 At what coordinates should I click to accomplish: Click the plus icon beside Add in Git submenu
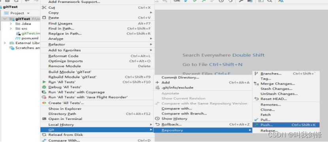(x=158, y=83)
